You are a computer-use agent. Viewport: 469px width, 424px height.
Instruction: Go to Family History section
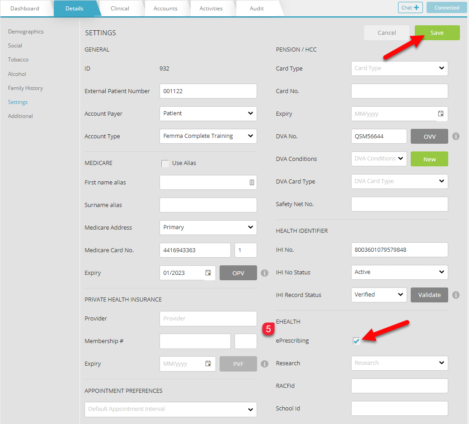pyautogui.click(x=25, y=88)
